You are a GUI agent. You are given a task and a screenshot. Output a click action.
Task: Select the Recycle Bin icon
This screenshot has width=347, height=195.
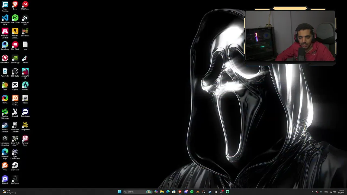click(x=5, y=73)
